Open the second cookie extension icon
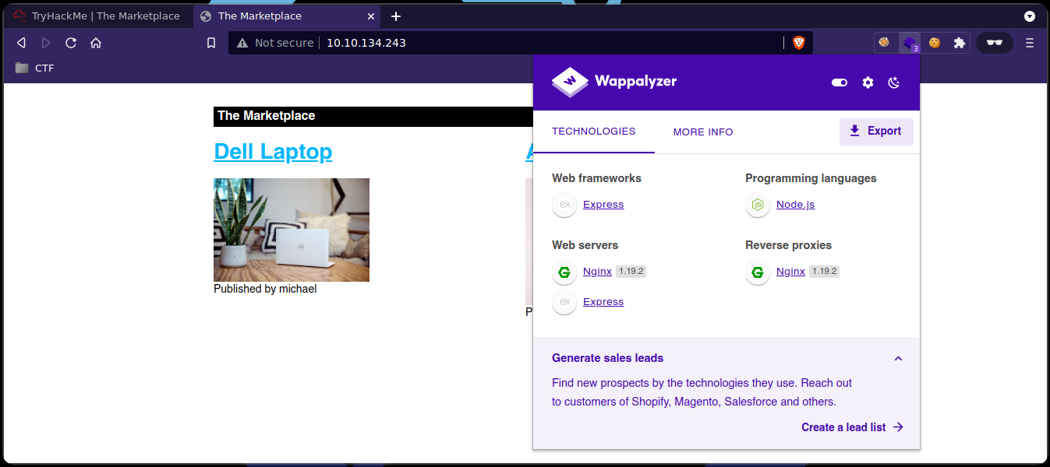The width and height of the screenshot is (1050, 467). (x=934, y=43)
